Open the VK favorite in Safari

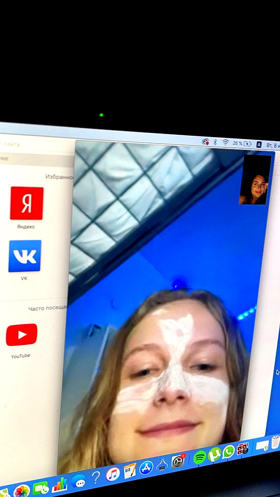(x=25, y=256)
